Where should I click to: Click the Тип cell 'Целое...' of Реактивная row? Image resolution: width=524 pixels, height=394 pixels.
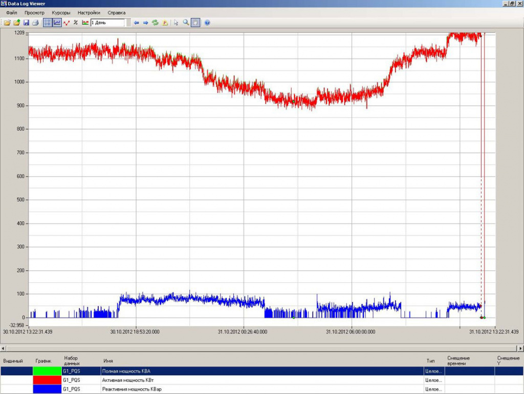pyautogui.click(x=434, y=389)
